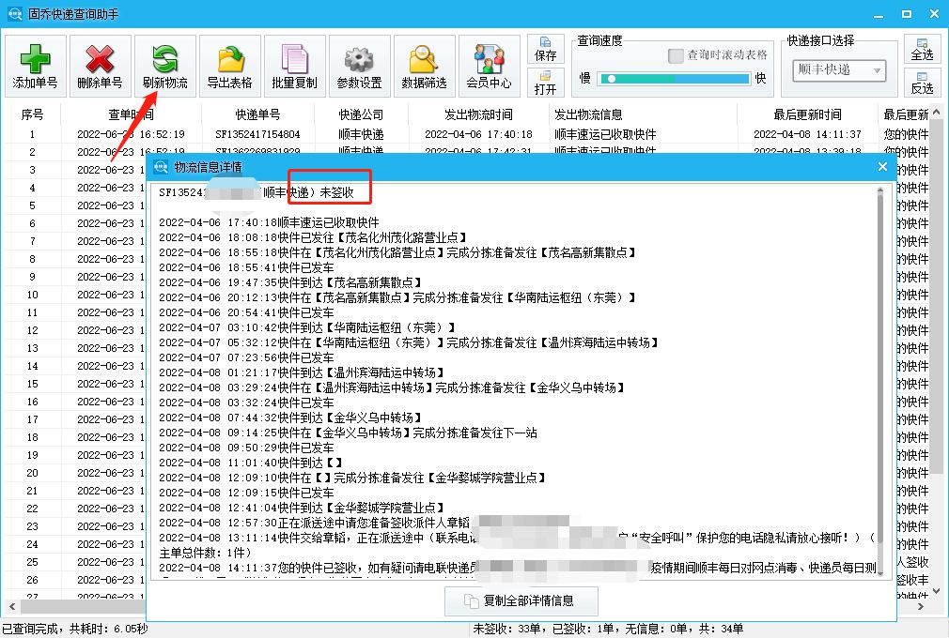Click the 打开 open icon
This screenshot has height=638, width=949.
point(546,83)
